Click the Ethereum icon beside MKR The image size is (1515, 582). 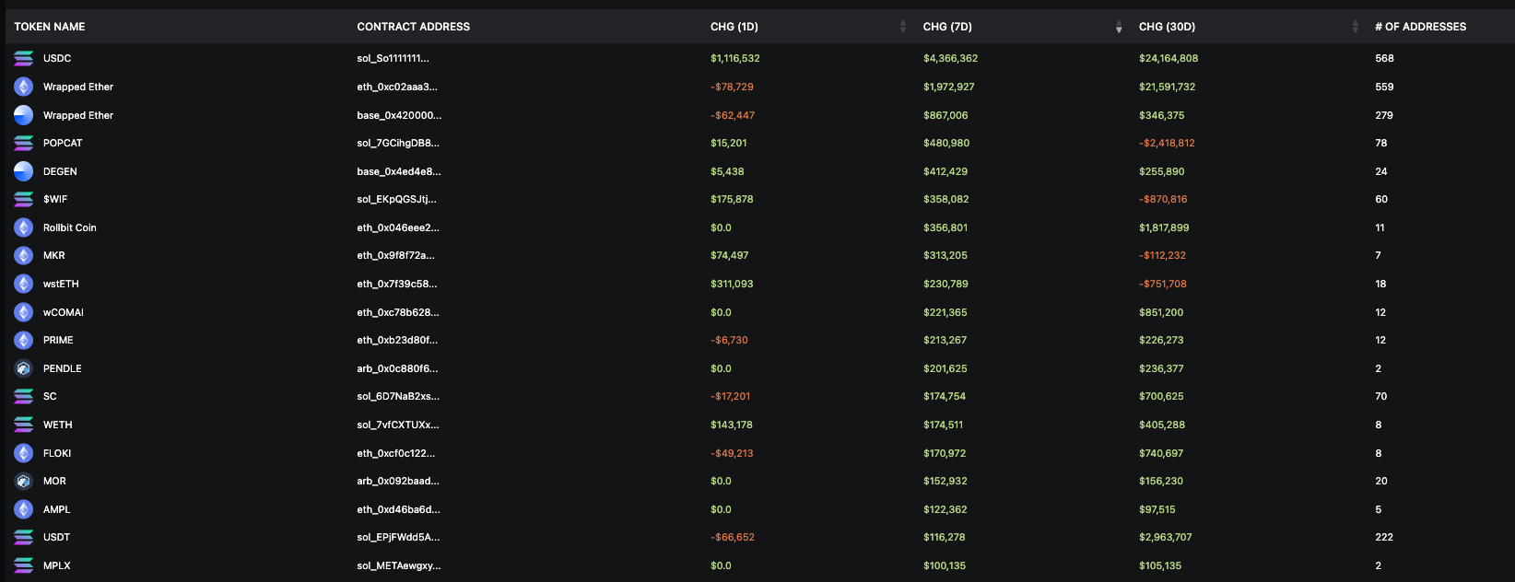tap(24, 255)
